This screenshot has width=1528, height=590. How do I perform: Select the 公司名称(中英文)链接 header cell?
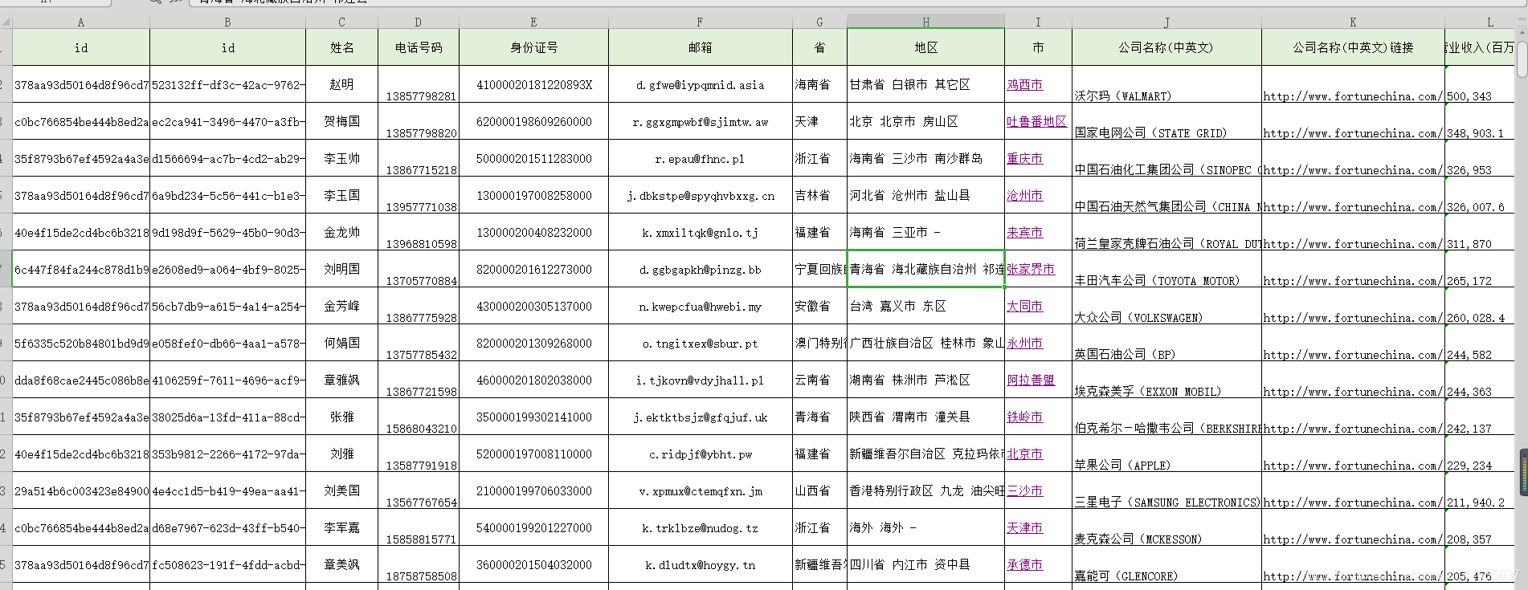point(1353,47)
